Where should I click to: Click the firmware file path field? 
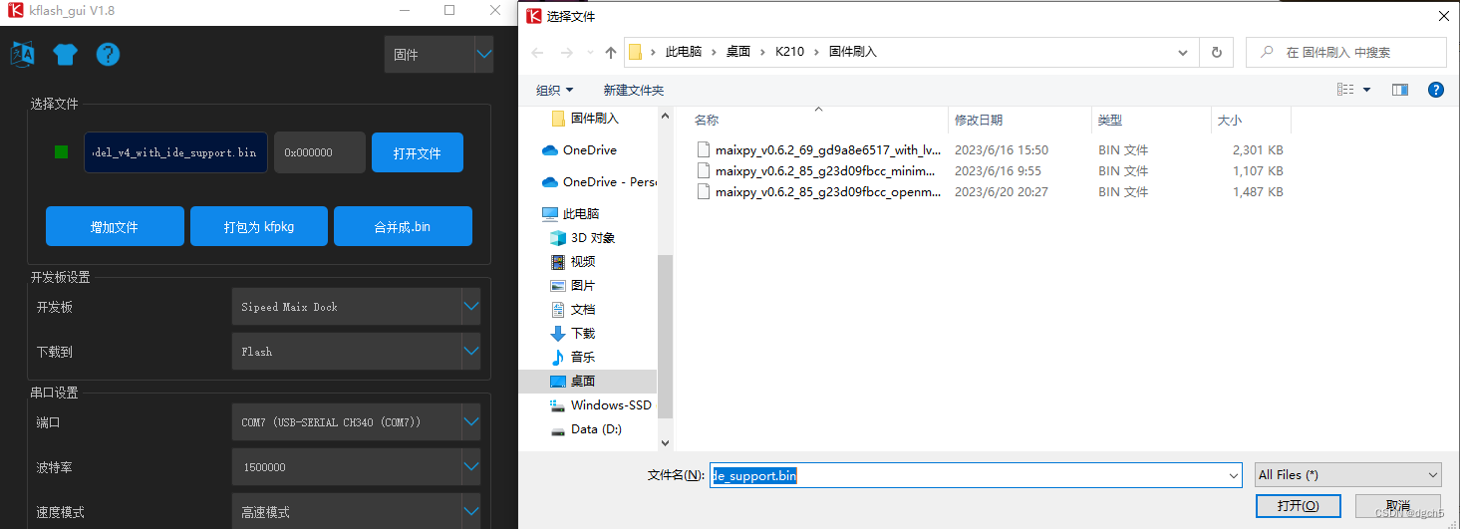[x=176, y=152]
